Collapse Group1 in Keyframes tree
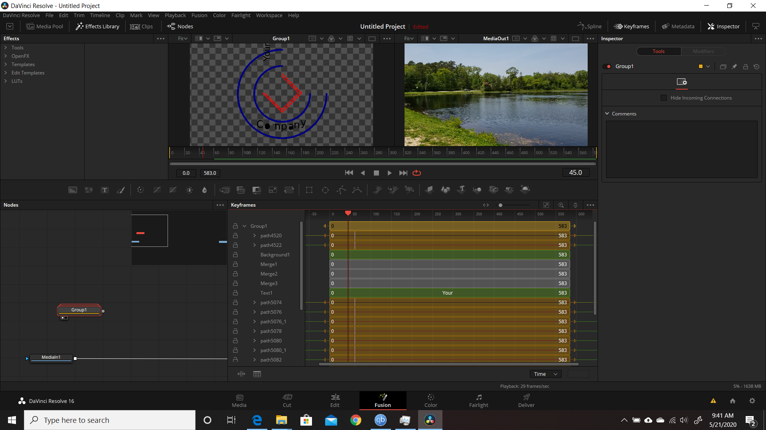 pos(244,226)
